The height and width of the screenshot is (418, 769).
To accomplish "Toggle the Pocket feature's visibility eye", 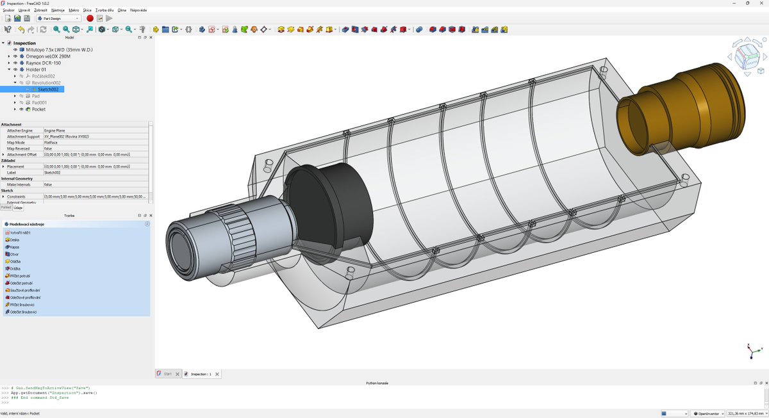I will [21, 109].
